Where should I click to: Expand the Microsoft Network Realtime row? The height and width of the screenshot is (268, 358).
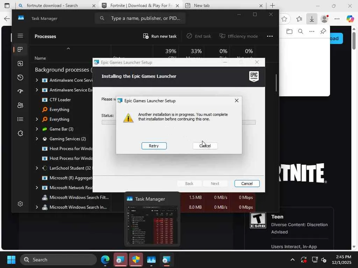pyautogui.click(x=37, y=188)
